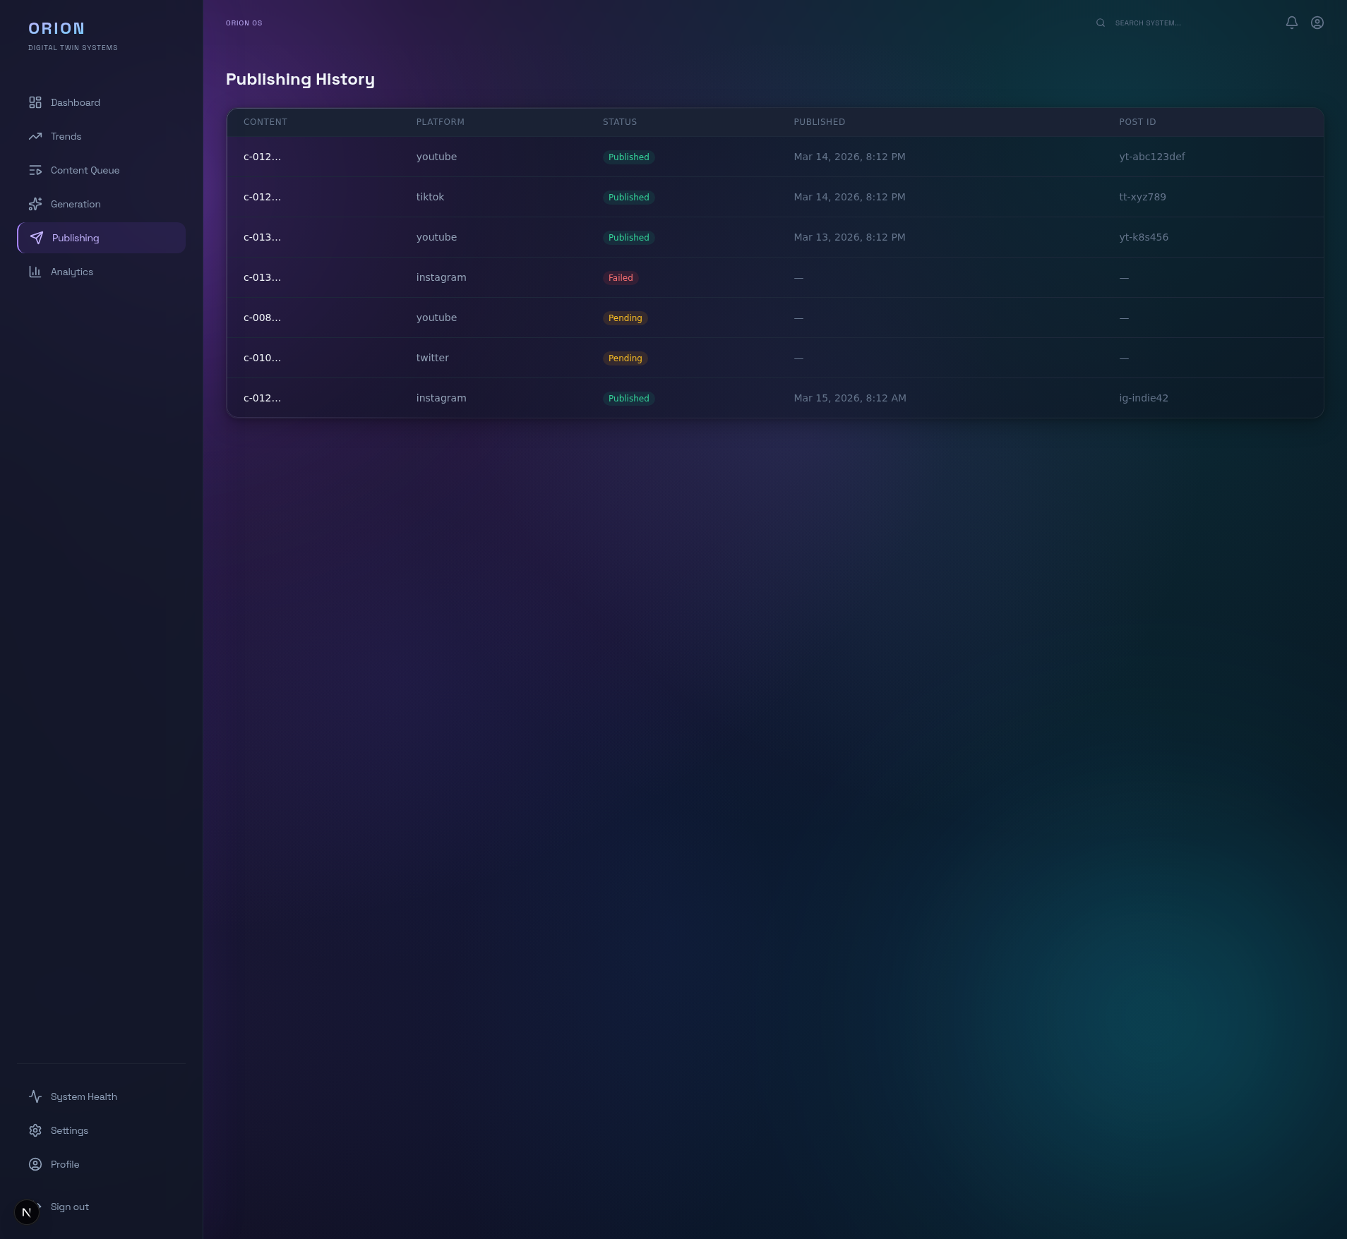
Task: Click Pending badge on twitter row
Action: [x=625, y=358]
